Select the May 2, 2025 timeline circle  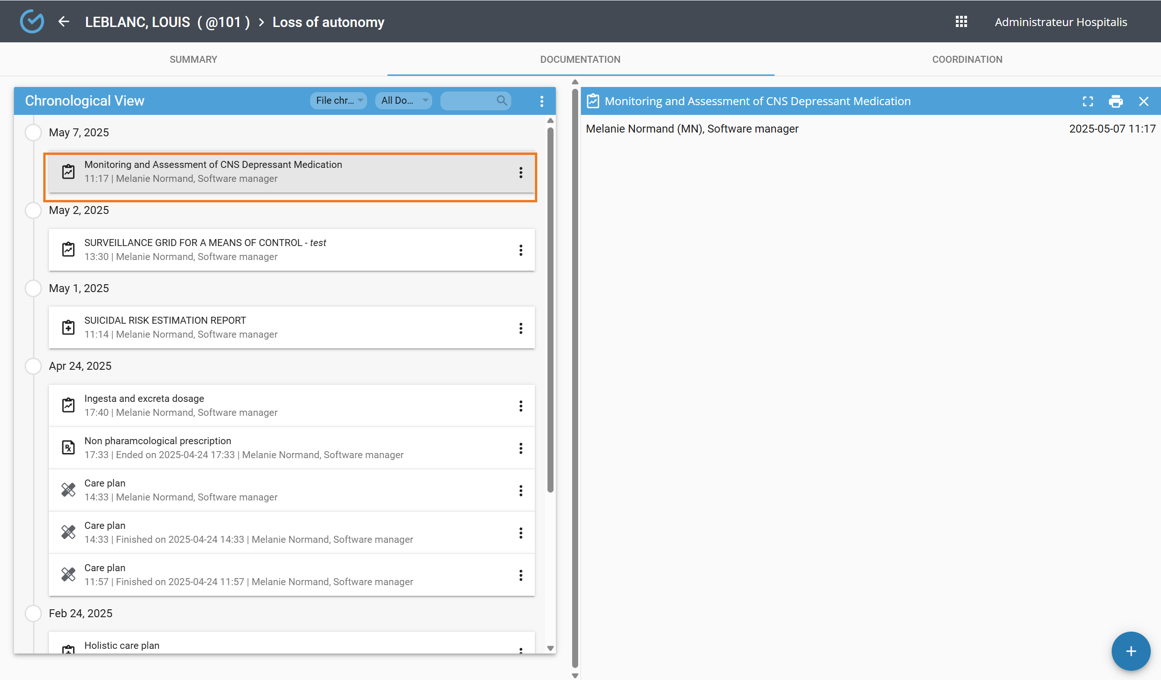tap(33, 210)
